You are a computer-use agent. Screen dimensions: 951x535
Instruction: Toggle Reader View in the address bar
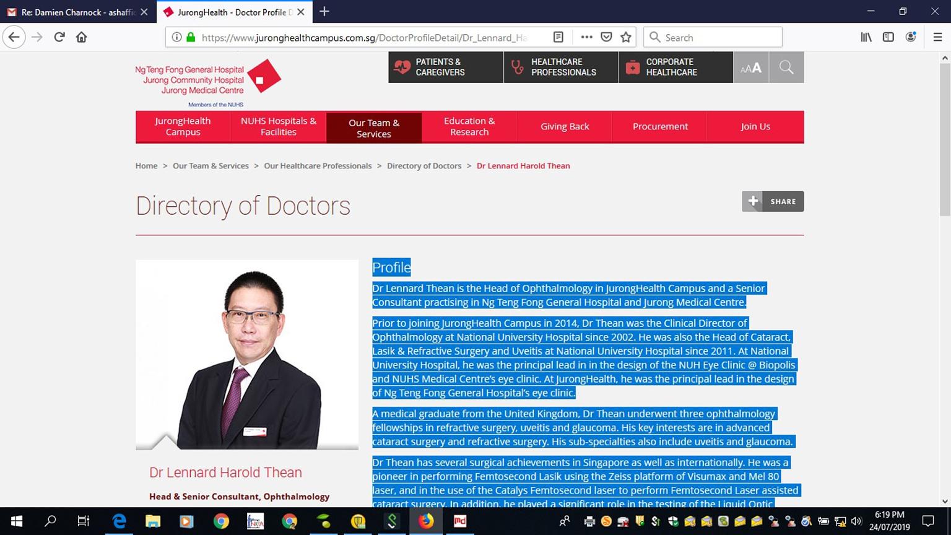(558, 37)
